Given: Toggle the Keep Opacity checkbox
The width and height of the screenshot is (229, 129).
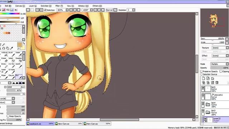Looking at the screenshot, I should coord(8,116).
